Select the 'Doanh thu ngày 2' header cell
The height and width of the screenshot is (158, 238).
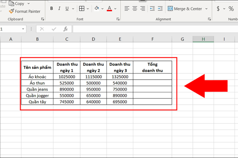coord(93,67)
